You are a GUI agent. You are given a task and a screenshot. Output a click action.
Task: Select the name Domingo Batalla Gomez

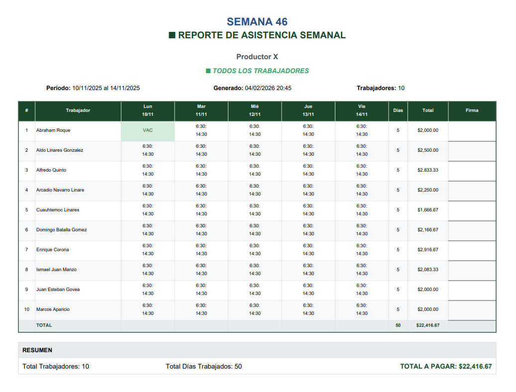(62, 230)
